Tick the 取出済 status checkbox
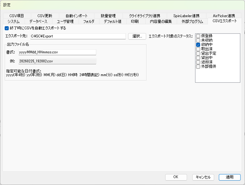245x185 pixels. click(198, 49)
